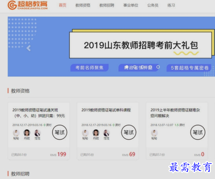215x179 pixels.
Task: Select fourth carousel indicator dot
Action: click(x=150, y=67)
